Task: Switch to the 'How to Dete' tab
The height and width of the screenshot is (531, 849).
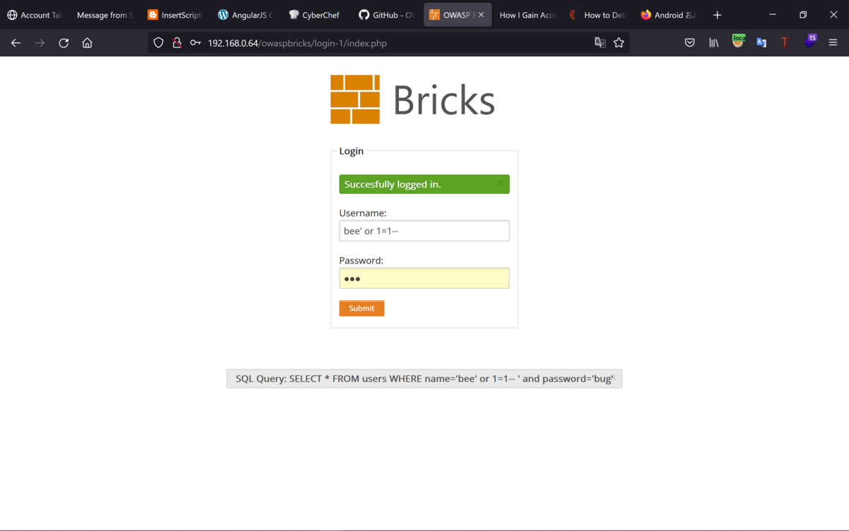Action: click(x=598, y=15)
